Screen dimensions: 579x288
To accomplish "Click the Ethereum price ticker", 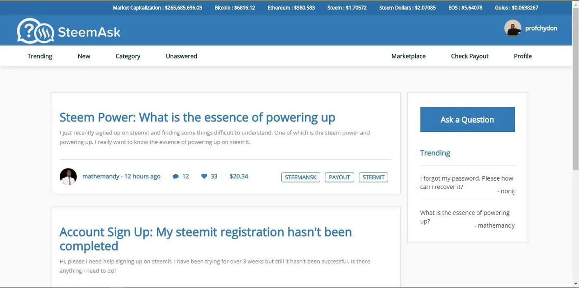I will click(x=291, y=8).
